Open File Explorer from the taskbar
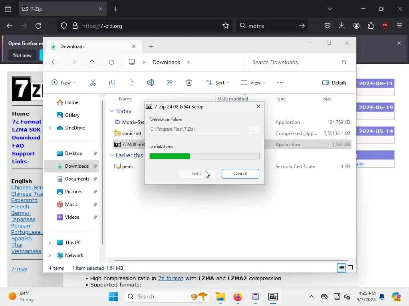The image size is (409, 306). pyautogui.click(x=220, y=296)
